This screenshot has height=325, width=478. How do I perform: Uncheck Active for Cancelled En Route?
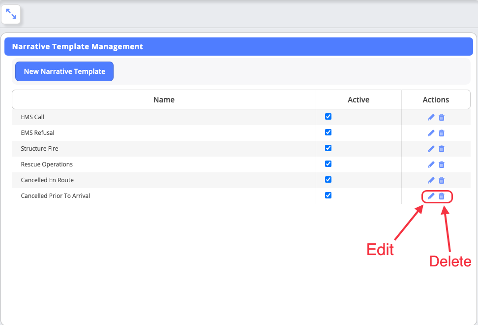pyautogui.click(x=328, y=179)
